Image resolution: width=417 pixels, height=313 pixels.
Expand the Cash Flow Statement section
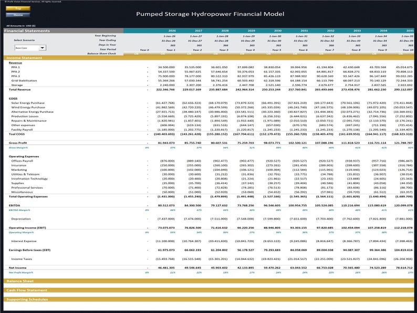(208, 290)
